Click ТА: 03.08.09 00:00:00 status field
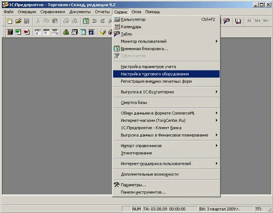273x213 pixels. [x=170, y=209]
